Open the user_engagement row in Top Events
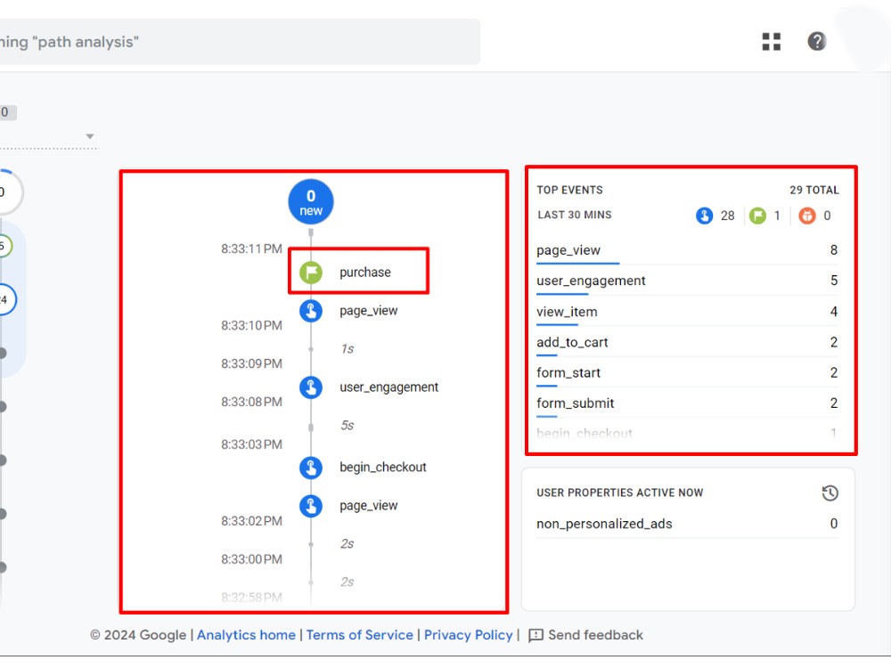 687,281
